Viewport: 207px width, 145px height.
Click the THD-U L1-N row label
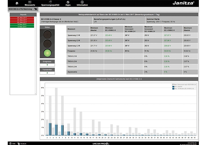pos(72,56)
